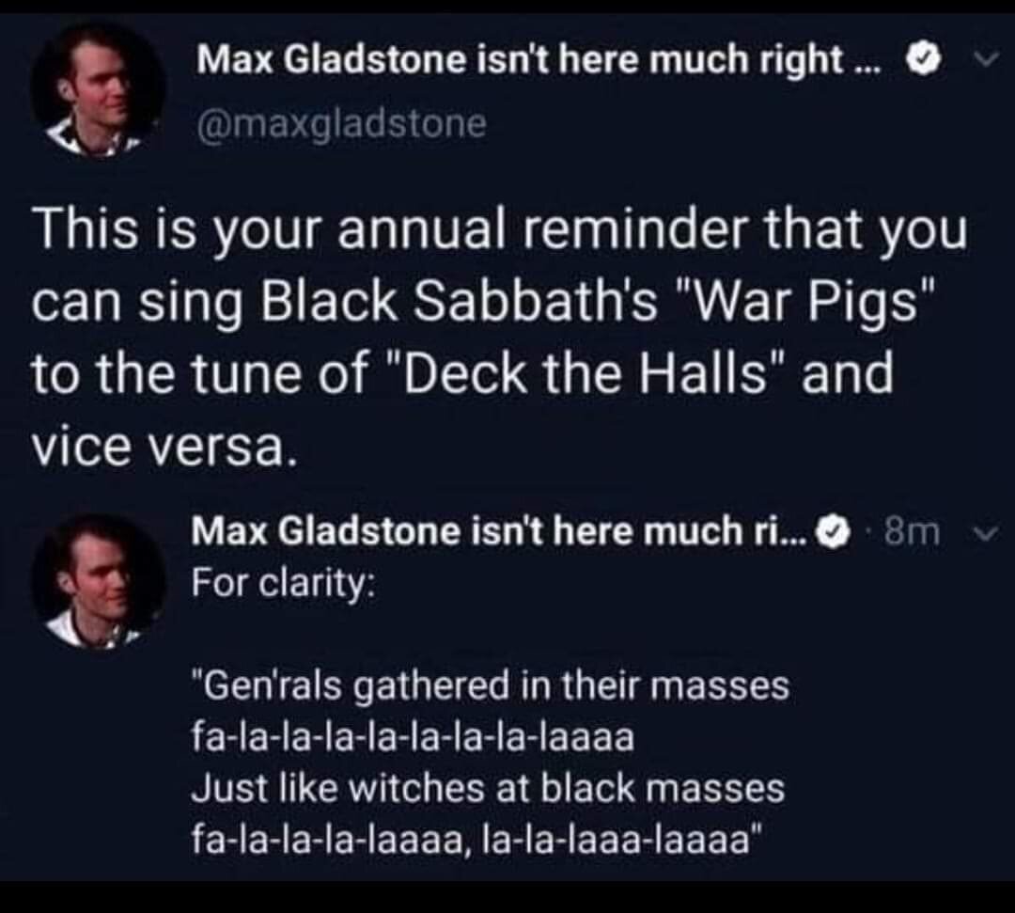
Task: Click the reply's Max Gladstone display name
Action: point(499,533)
